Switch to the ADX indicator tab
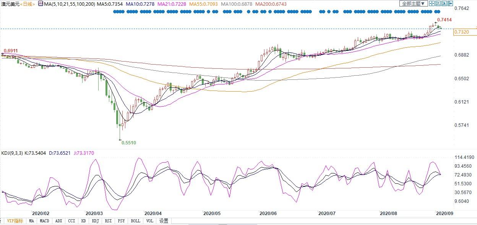 click(x=58, y=221)
